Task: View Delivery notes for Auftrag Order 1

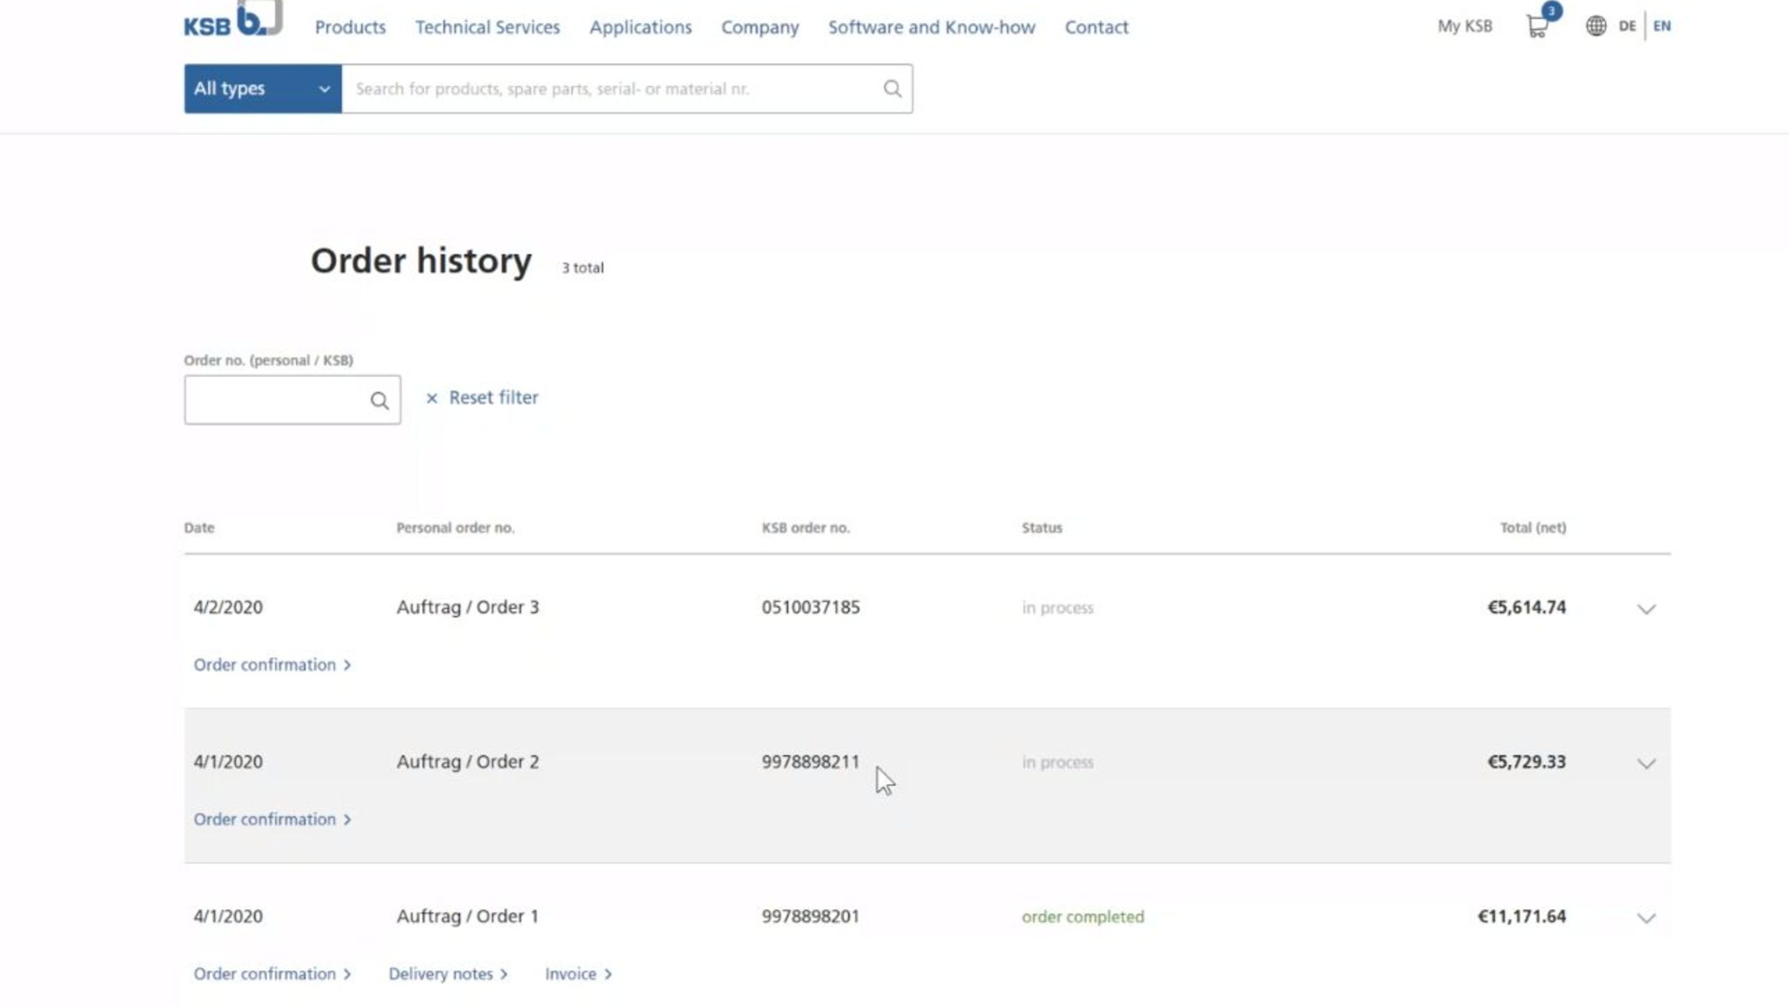Action: [x=440, y=973]
